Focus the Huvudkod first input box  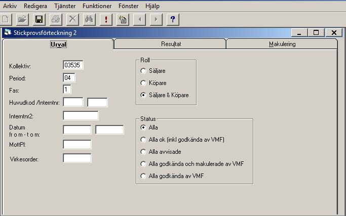click(x=73, y=102)
